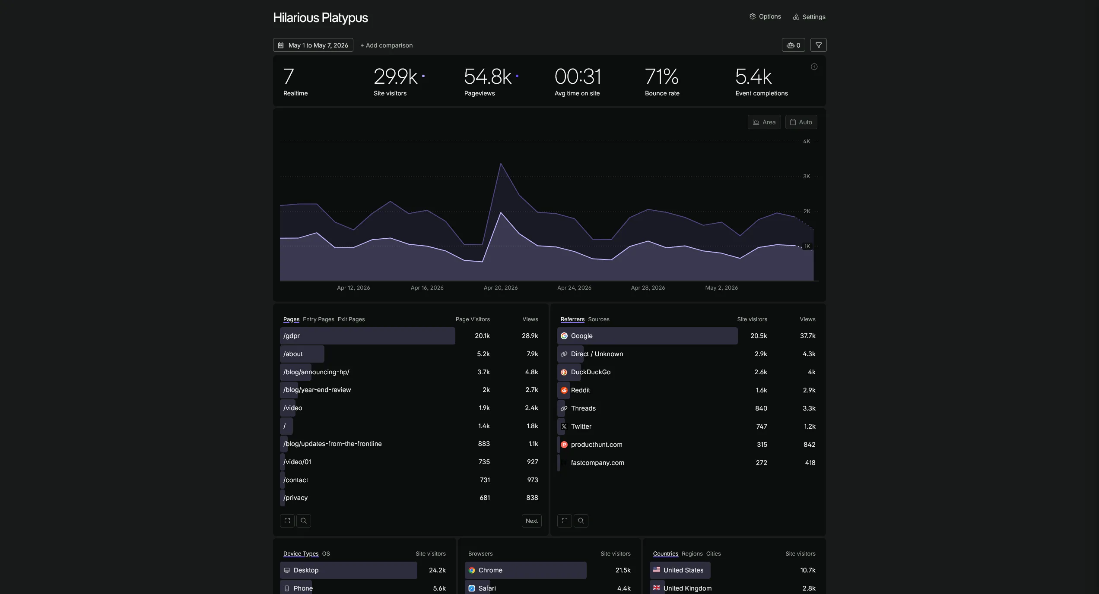
Task: Select the Referrers tab
Action: 572,319
